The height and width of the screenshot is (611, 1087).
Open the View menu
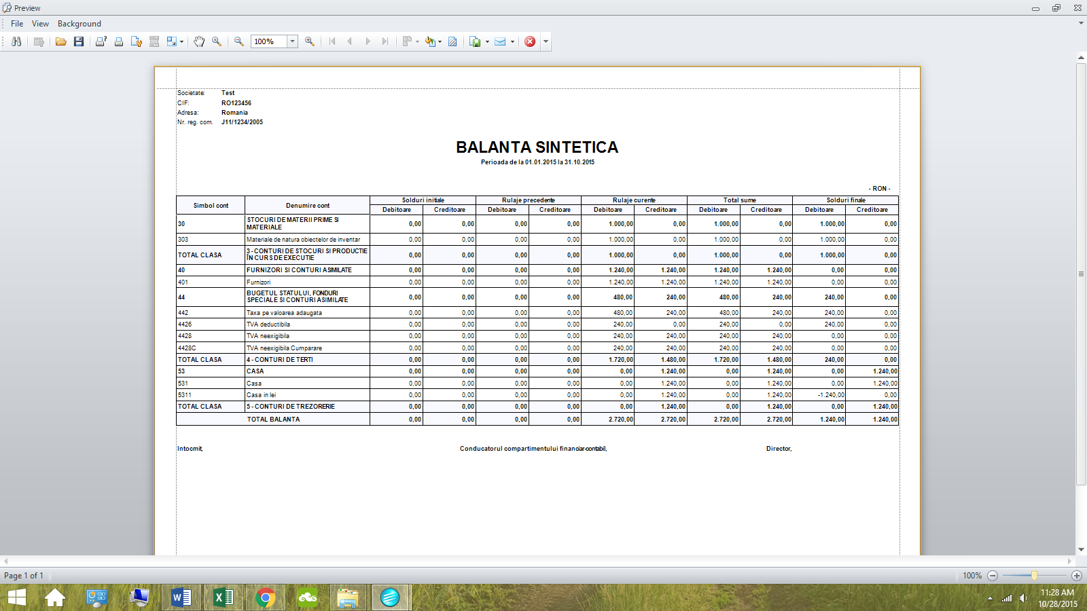pyautogui.click(x=40, y=24)
